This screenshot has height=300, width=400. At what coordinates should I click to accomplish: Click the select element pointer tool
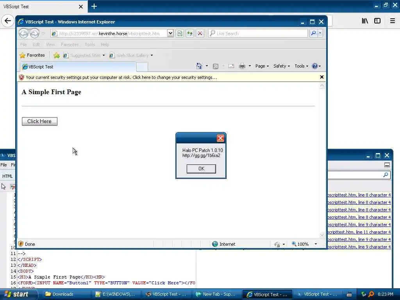(x=4, y=186)
